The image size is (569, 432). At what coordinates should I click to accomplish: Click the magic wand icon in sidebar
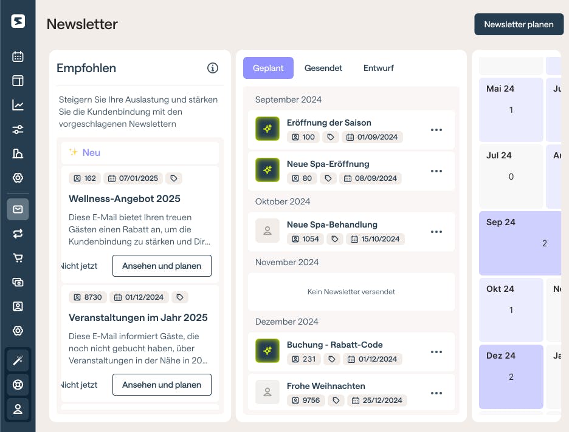pyautogui.click(x=18, y=360)
